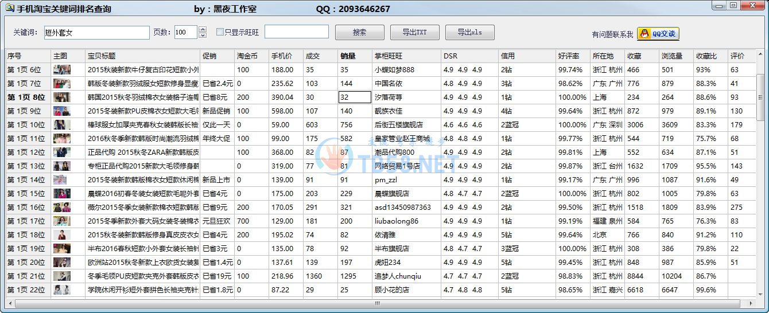Increase page count with the up arrow
The height and width of the screenshot is (313, 769).
203,29
